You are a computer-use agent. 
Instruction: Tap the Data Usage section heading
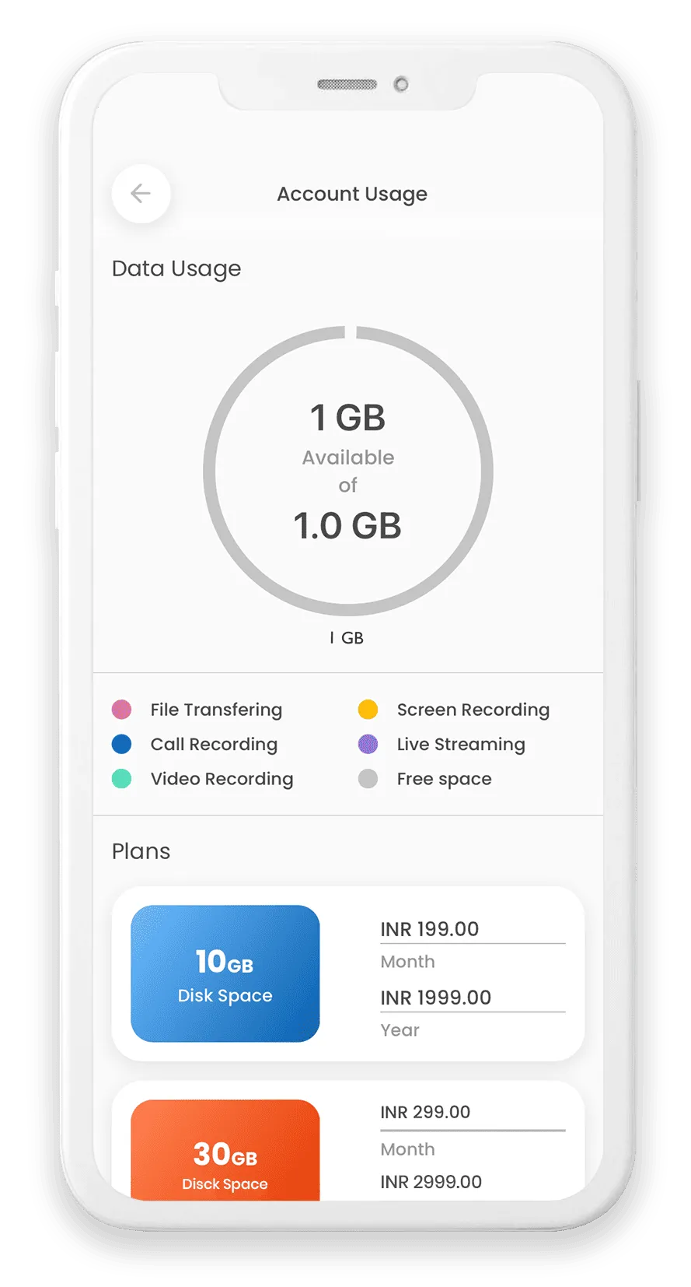(x=176, y=268)
